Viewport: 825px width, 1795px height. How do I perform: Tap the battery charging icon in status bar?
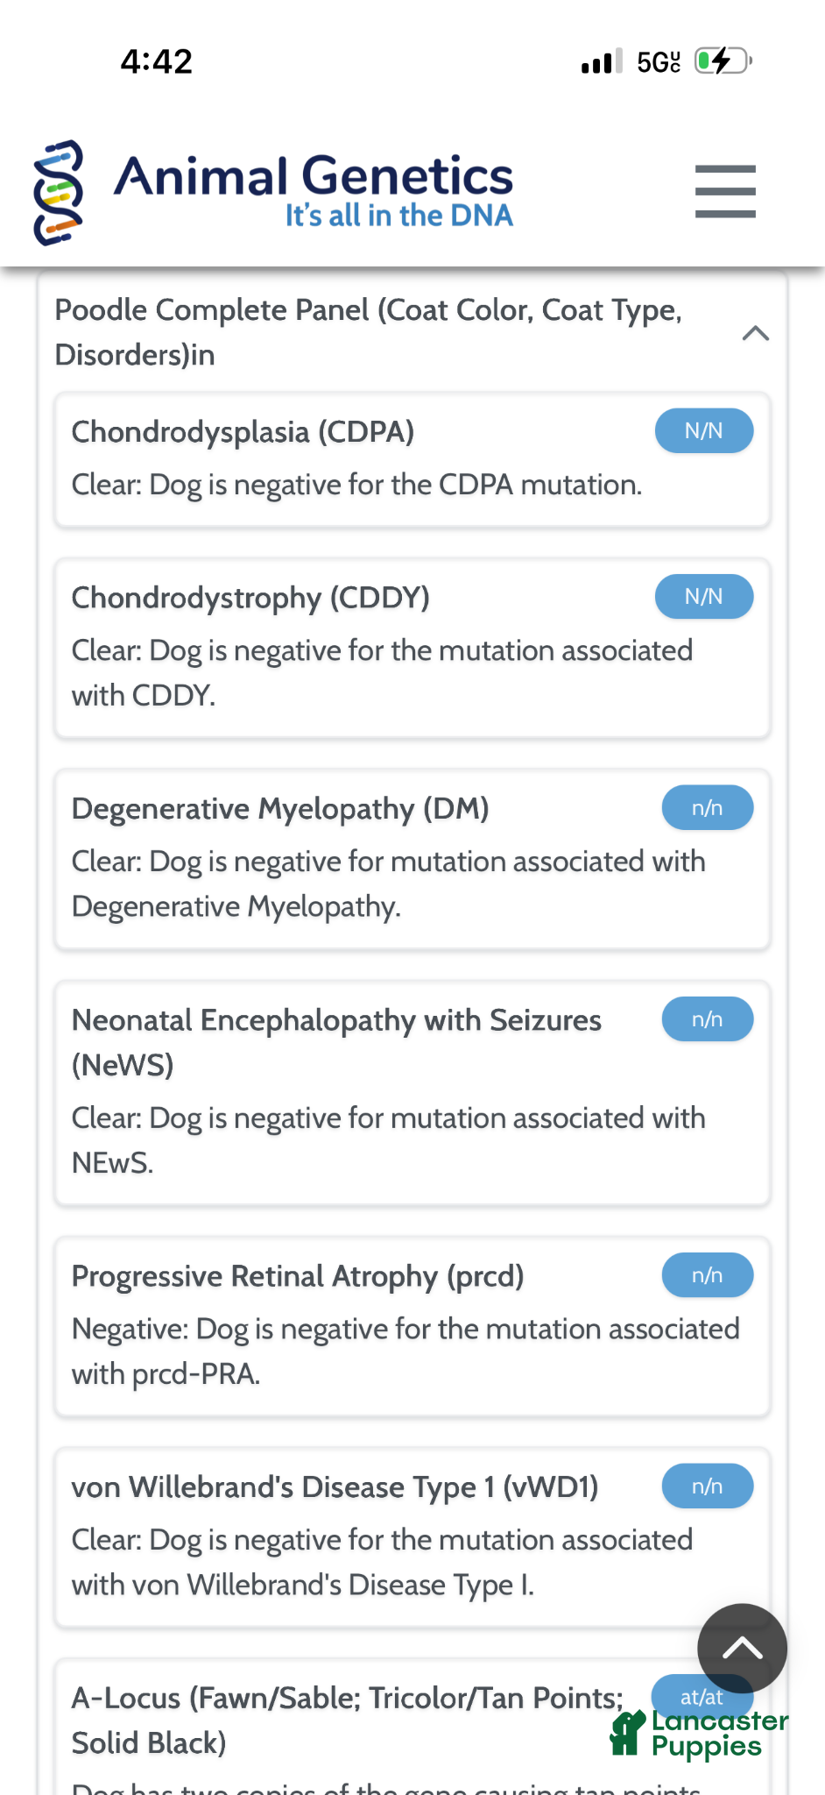pyautogui.click(x=723, y=60)
